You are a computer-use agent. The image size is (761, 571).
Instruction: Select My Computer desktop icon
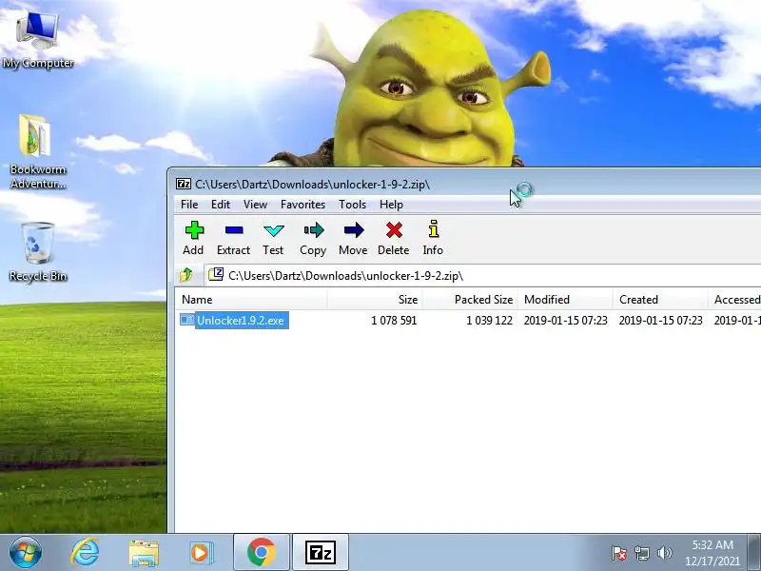coord(38,40)
